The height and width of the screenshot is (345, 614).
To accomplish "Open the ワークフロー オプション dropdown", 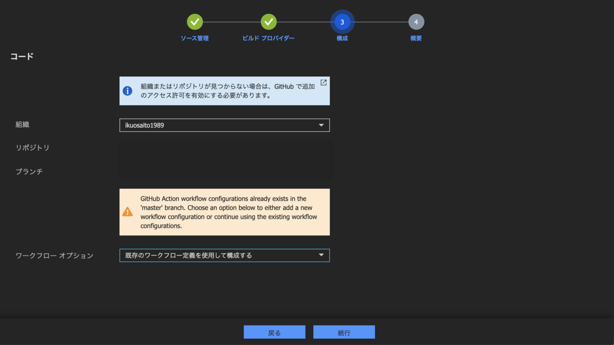I will click(x=225, y=255).
